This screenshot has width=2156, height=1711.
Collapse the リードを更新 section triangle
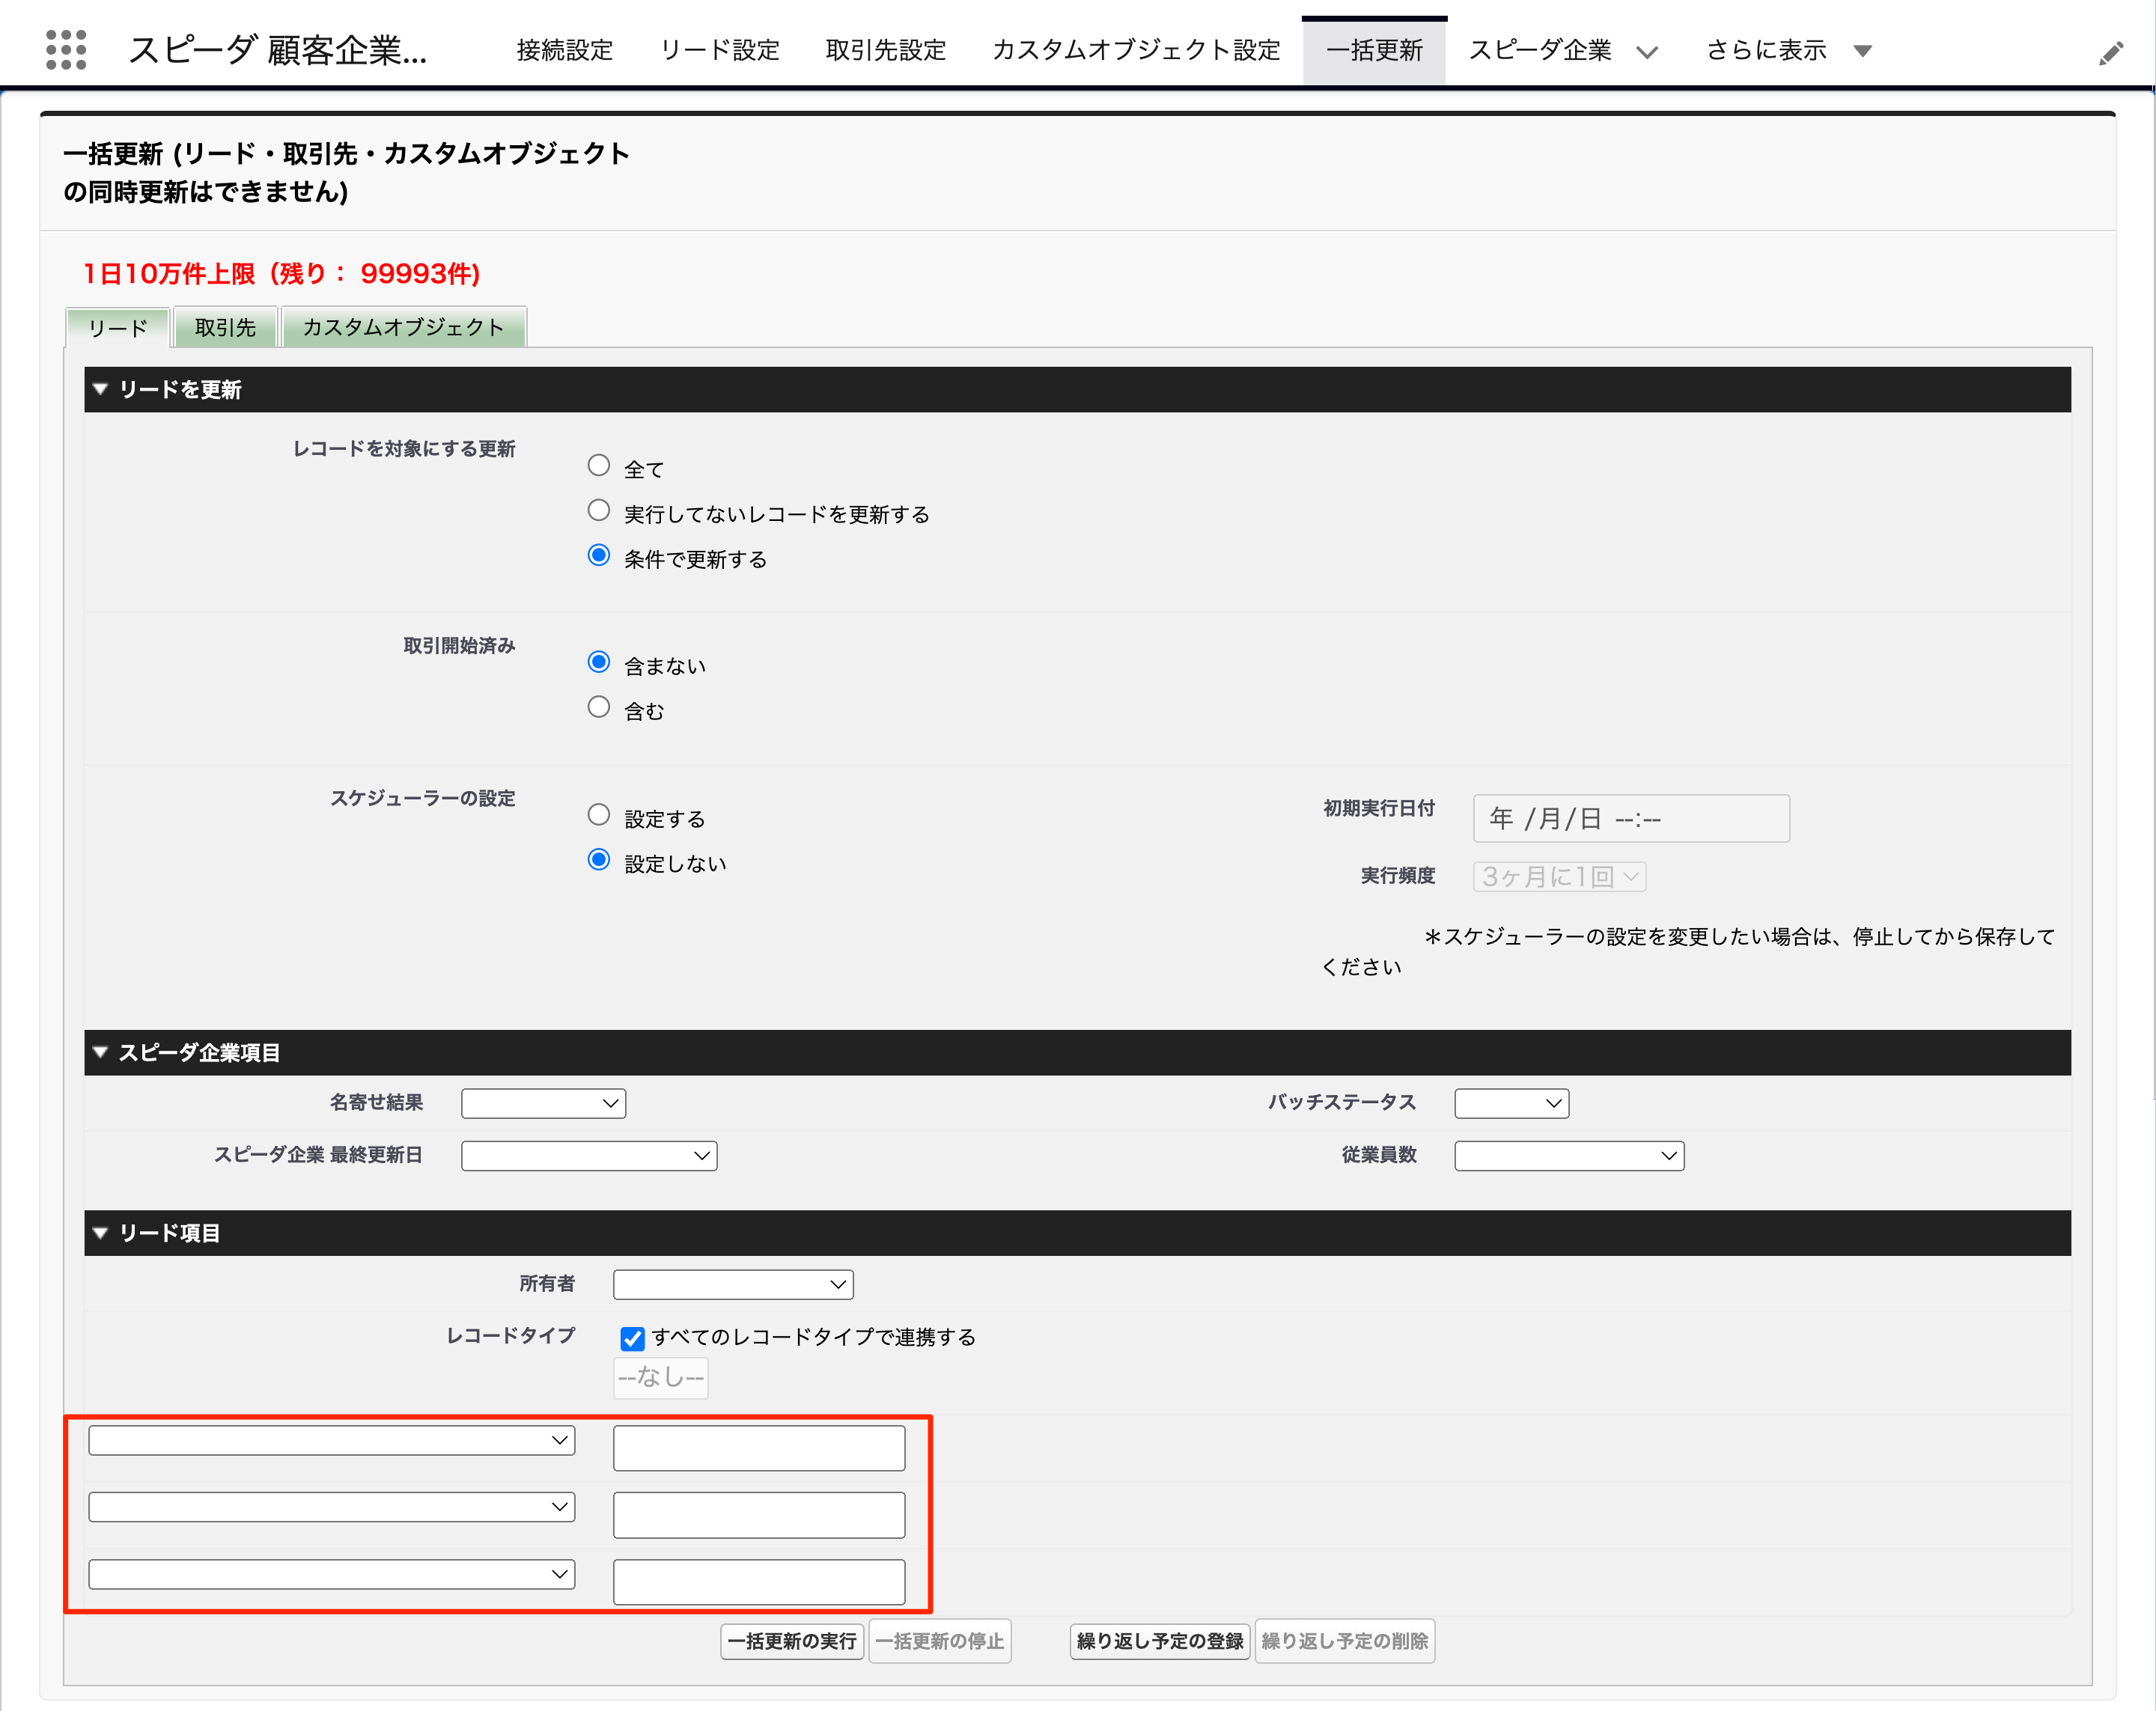click(100, 389)
